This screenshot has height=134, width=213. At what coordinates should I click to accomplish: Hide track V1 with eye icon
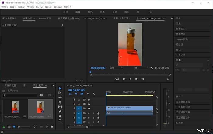89,108
